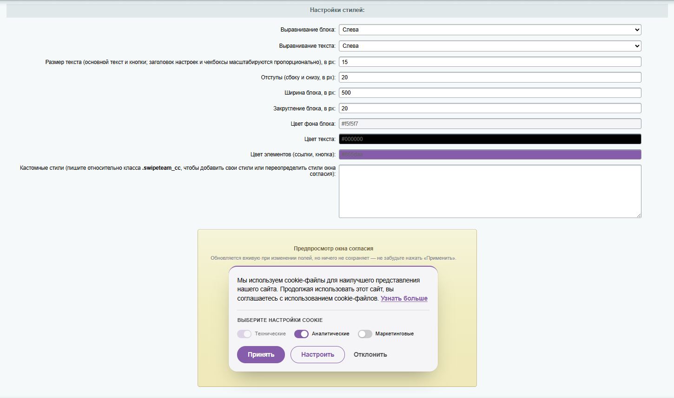Image resolution: width=674 pixels, height=398 pixels.
Task: Click resize handle of custom styles textarea
Action: 639,215
